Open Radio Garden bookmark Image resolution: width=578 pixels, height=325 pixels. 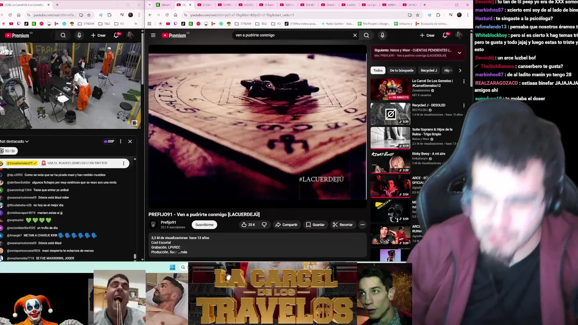337,23
